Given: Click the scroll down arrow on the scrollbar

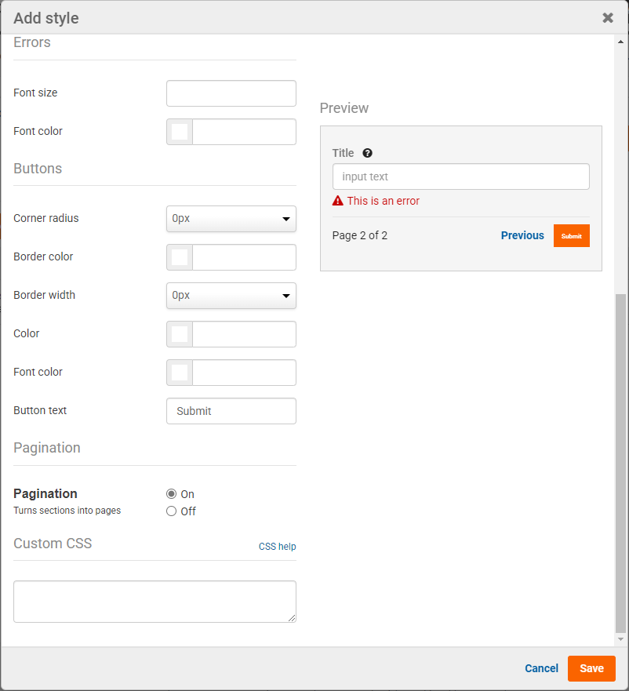Looking at the screenshot, I should pos(620,639).
